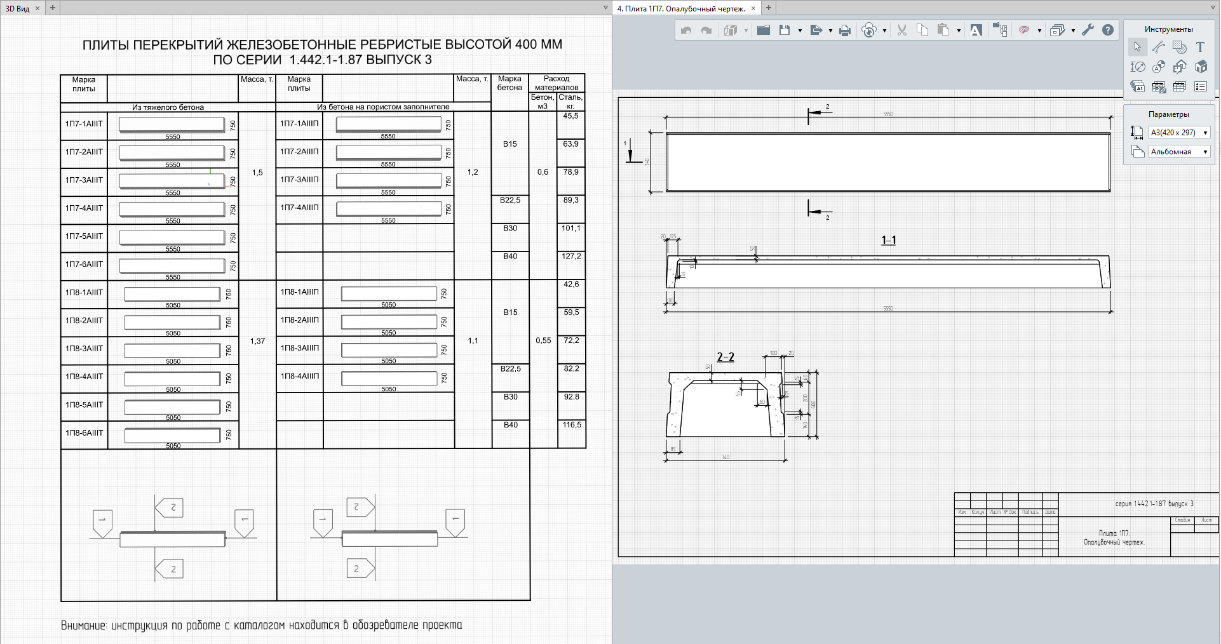Open settings with the wrench icon
The image size is (1221, 644).
(1088, 30)
